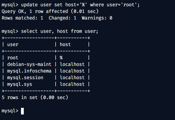Click the 'Rows matched: 1' text
Viewport: 175px width, 120px height.
coord(22,18)
